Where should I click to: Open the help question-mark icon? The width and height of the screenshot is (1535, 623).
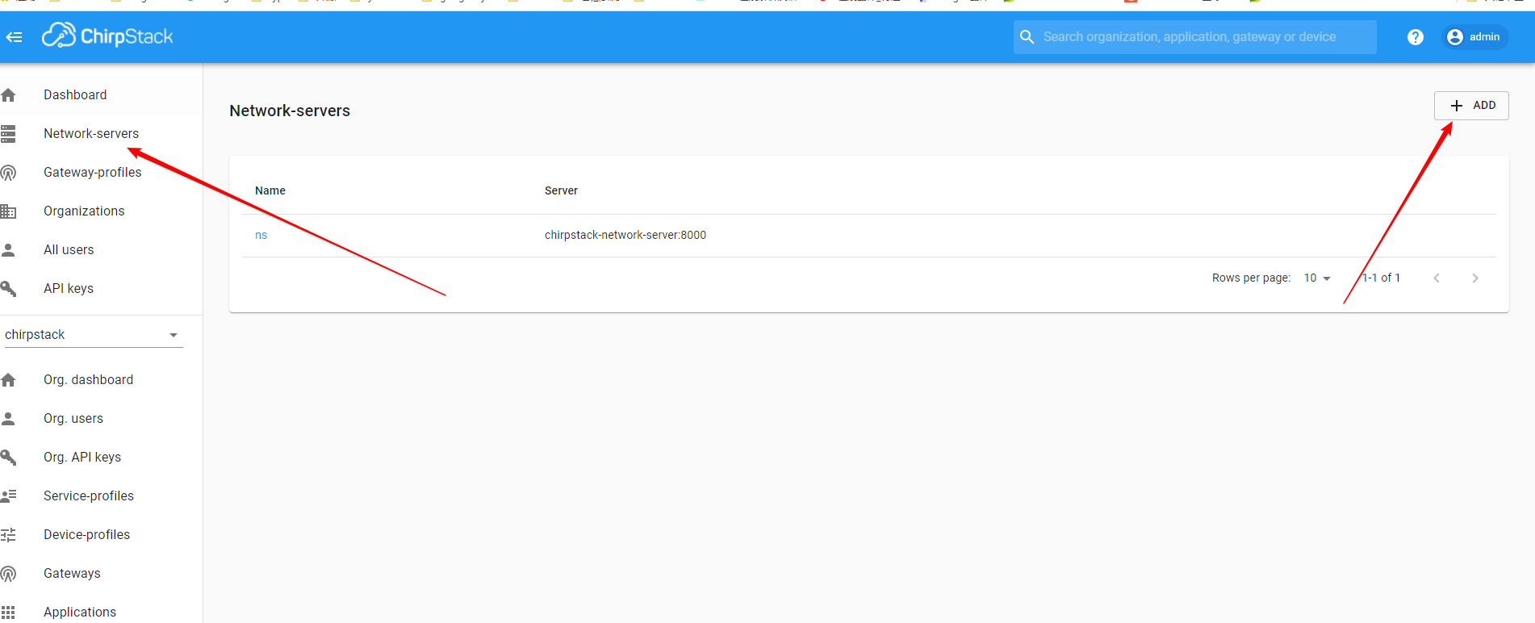coord(1415,37)
